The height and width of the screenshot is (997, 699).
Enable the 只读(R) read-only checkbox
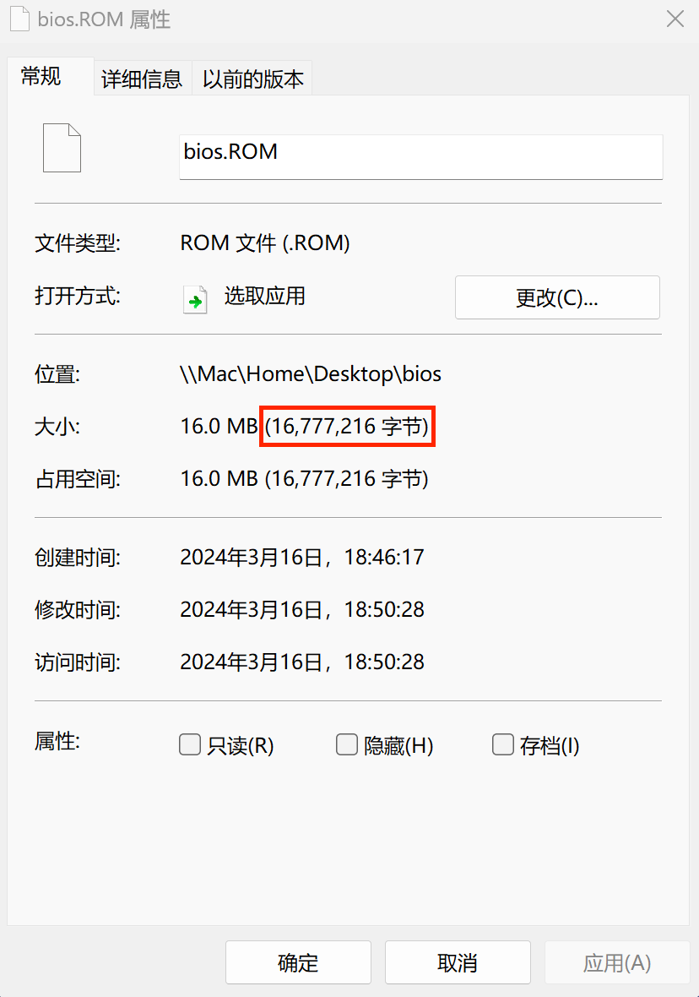pos(190,744)
